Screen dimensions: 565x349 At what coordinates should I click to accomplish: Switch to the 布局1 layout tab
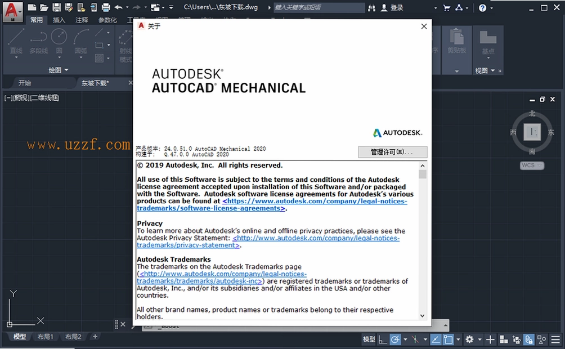click(46, 337)
